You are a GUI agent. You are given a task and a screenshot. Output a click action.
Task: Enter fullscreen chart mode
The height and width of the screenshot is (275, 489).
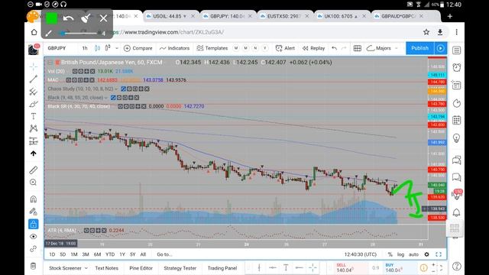pyautogui.click(x=439, y=254)
